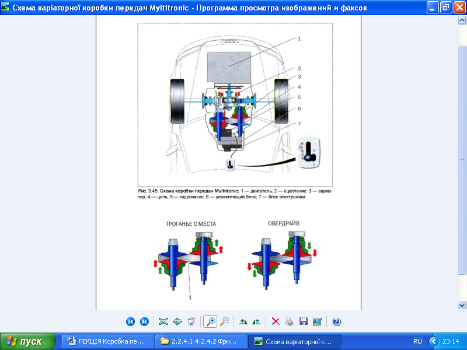Open the пуск Start menu
Viewport: 467px width, 350px height.
[x=27, y=341]
